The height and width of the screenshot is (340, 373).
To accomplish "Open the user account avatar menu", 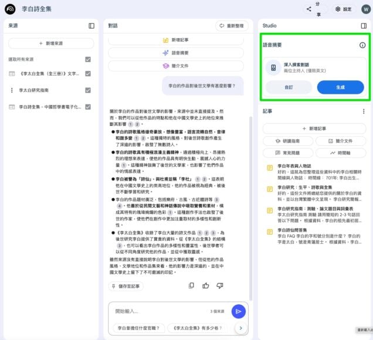I will [365, 9].
